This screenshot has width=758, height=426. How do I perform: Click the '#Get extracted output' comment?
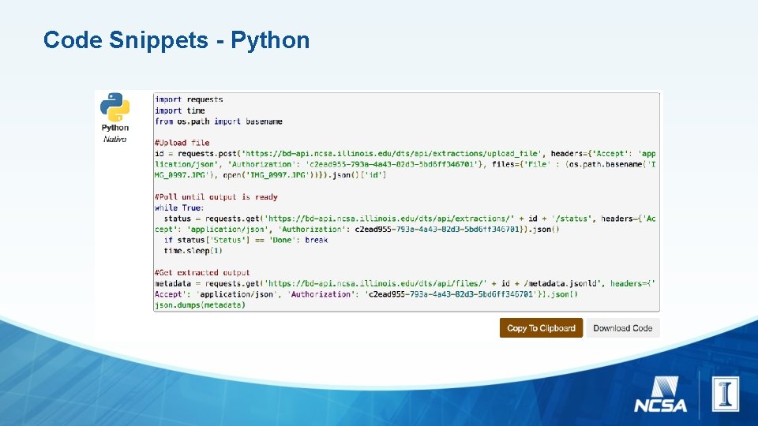point(202,272)
